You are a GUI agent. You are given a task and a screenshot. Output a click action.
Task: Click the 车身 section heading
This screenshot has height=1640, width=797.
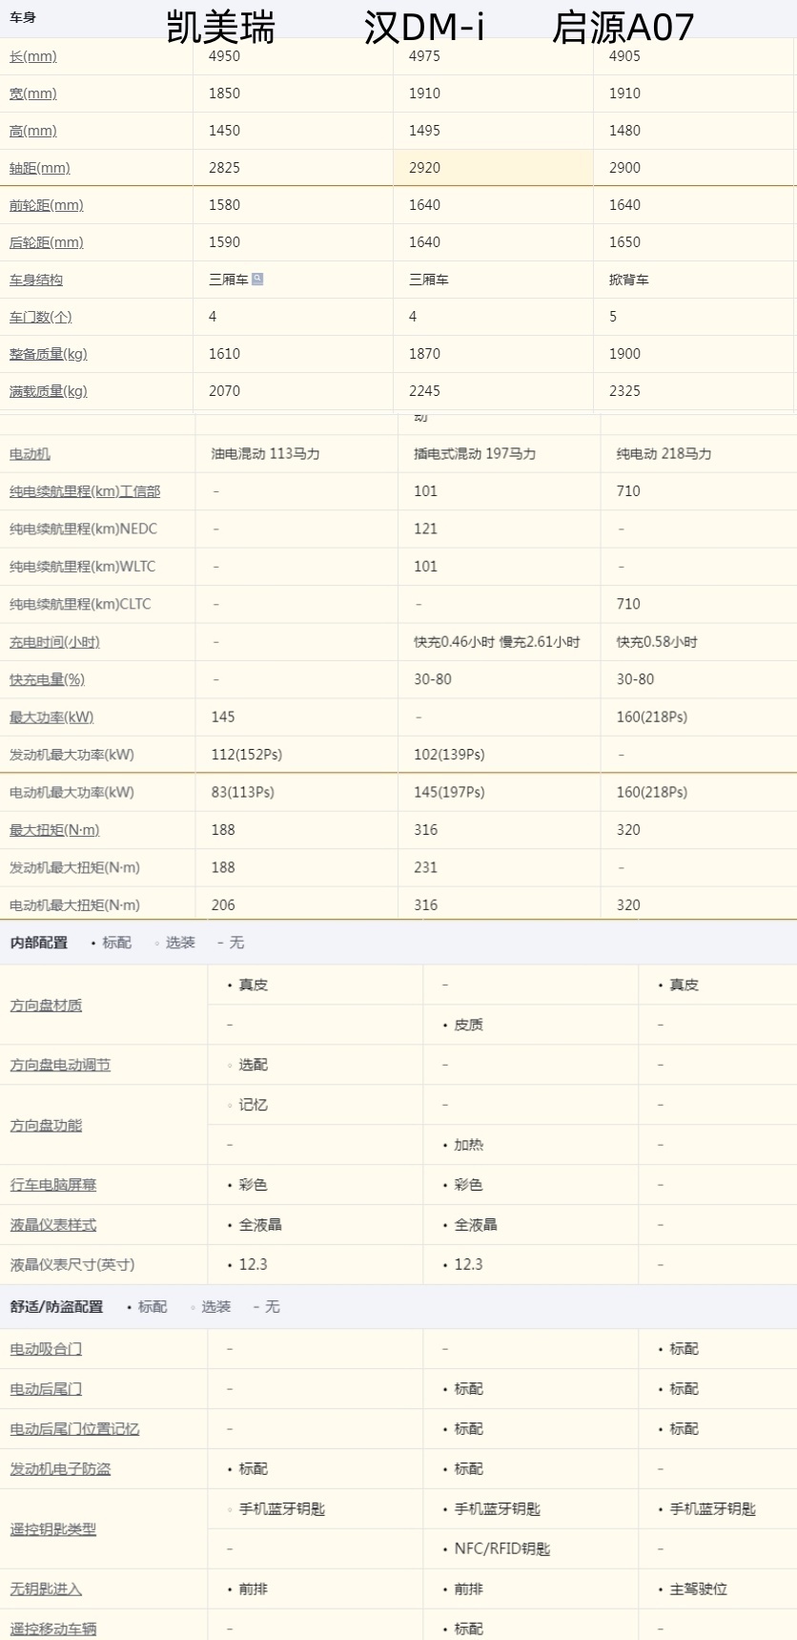point(23,18)
